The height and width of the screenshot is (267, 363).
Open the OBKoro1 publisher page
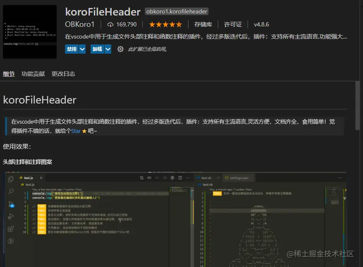click(80, 24)
